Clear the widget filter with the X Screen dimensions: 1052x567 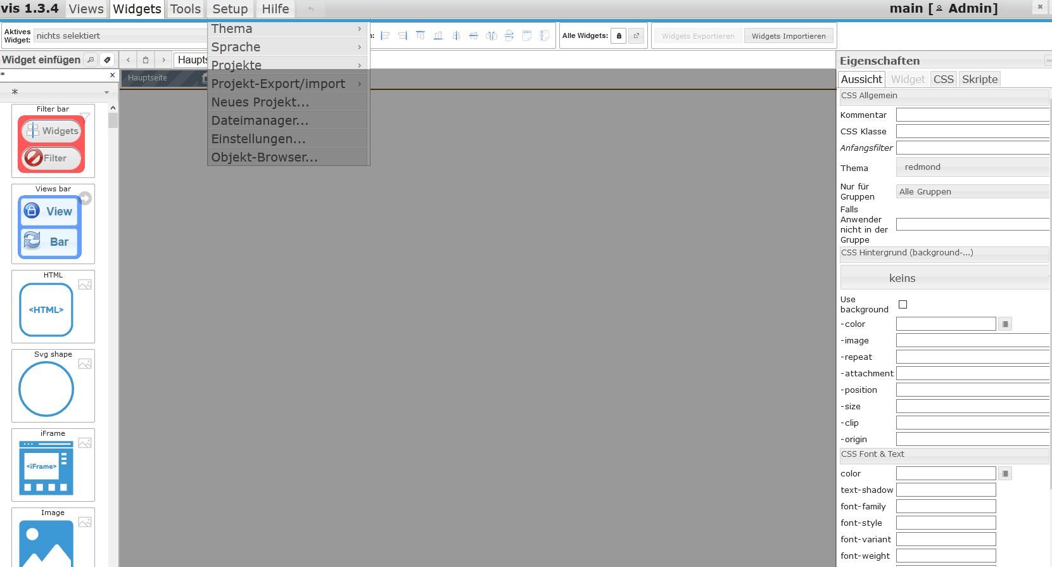113,75
